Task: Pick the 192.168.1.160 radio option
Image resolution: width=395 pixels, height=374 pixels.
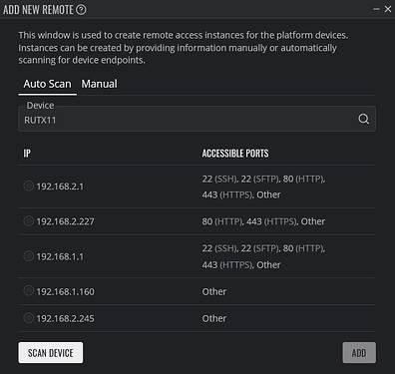Action: (x=29, y=291)
